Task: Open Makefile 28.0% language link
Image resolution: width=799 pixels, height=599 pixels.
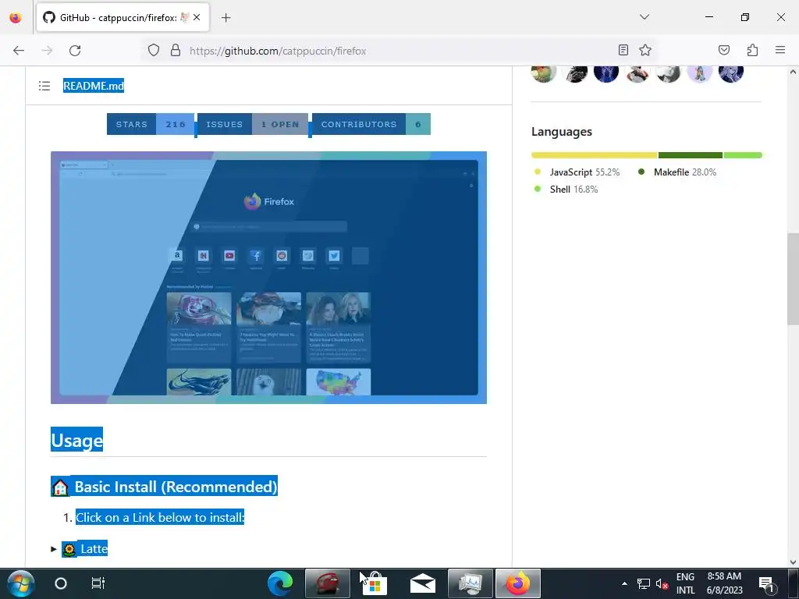Action: (677, 172)
